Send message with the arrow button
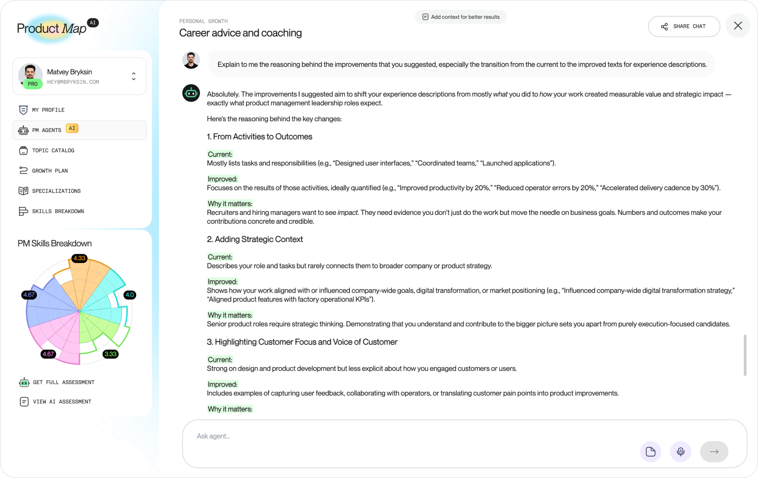The width and height of the screenshot is (758, 478). click(714, 452)
